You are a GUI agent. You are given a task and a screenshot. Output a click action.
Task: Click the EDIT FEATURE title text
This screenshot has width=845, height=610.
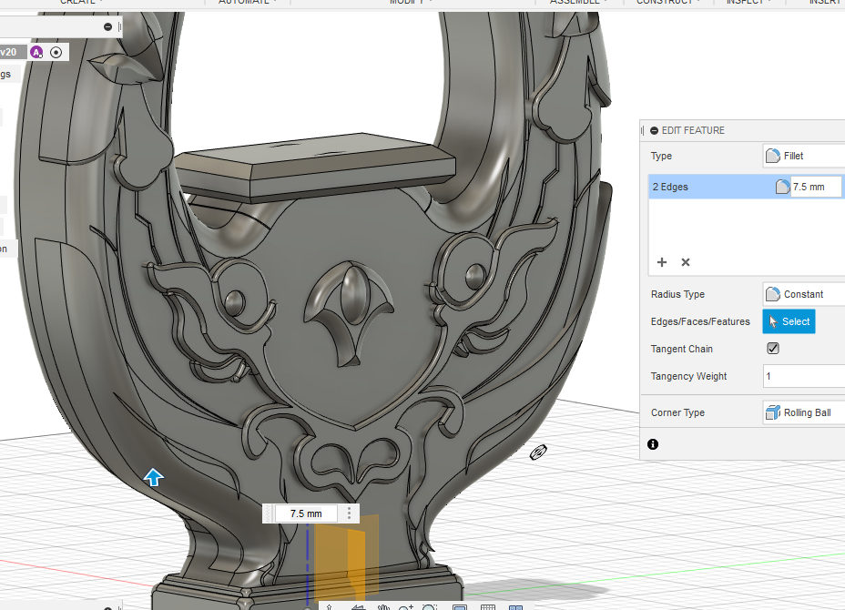(693, 130)
